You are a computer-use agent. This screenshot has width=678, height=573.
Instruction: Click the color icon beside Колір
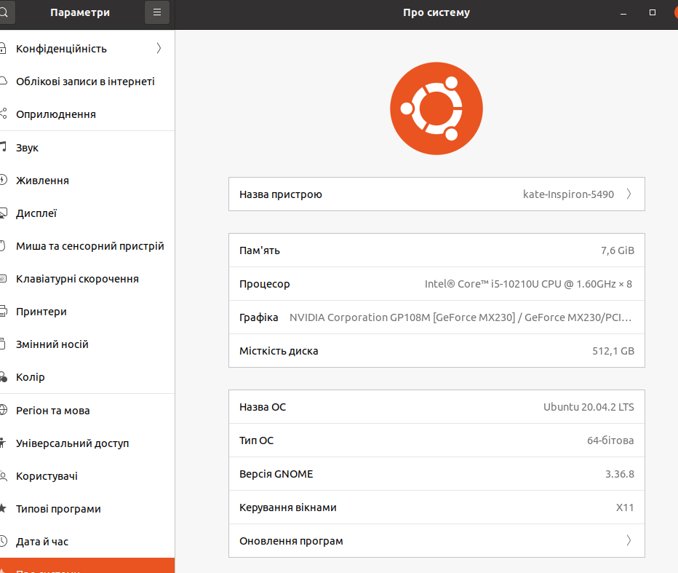[x=3, y=377]
